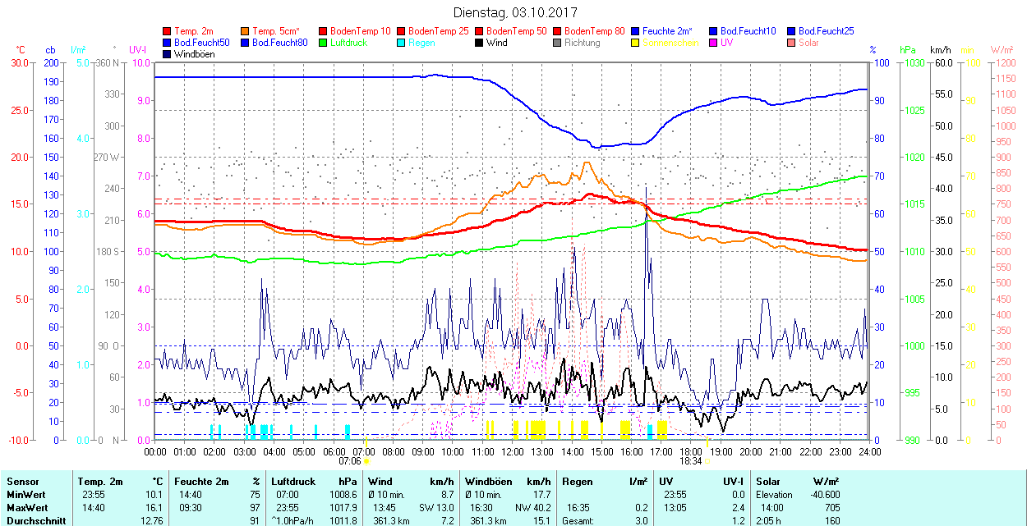Click the minimum pressure value 1008.6
The image size is (1027, 526).
coord(343,495)
